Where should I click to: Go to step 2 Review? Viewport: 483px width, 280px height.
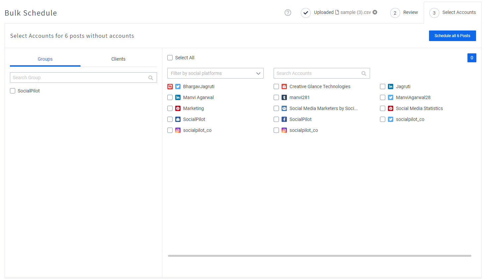tap(404, 13)
